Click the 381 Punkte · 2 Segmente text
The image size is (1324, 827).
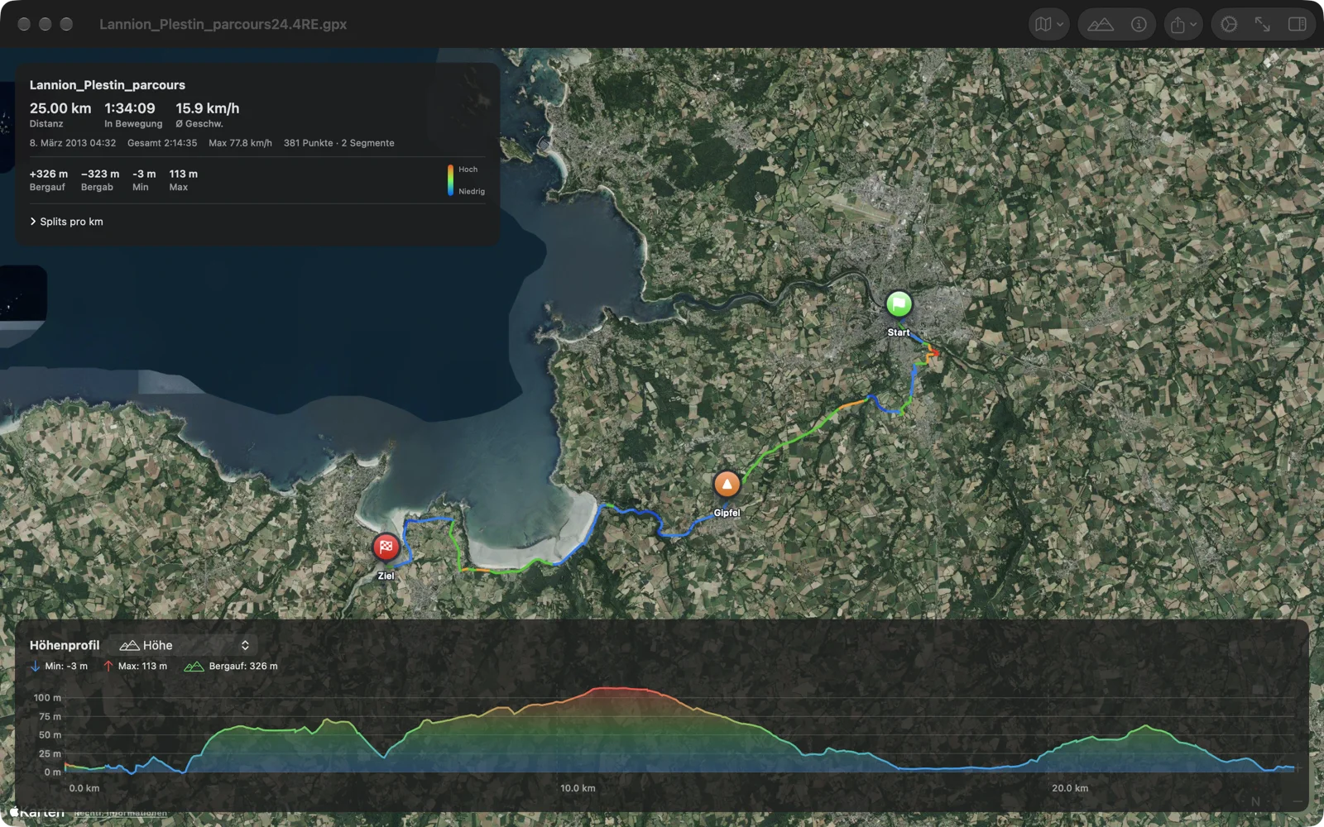point(339,143)
